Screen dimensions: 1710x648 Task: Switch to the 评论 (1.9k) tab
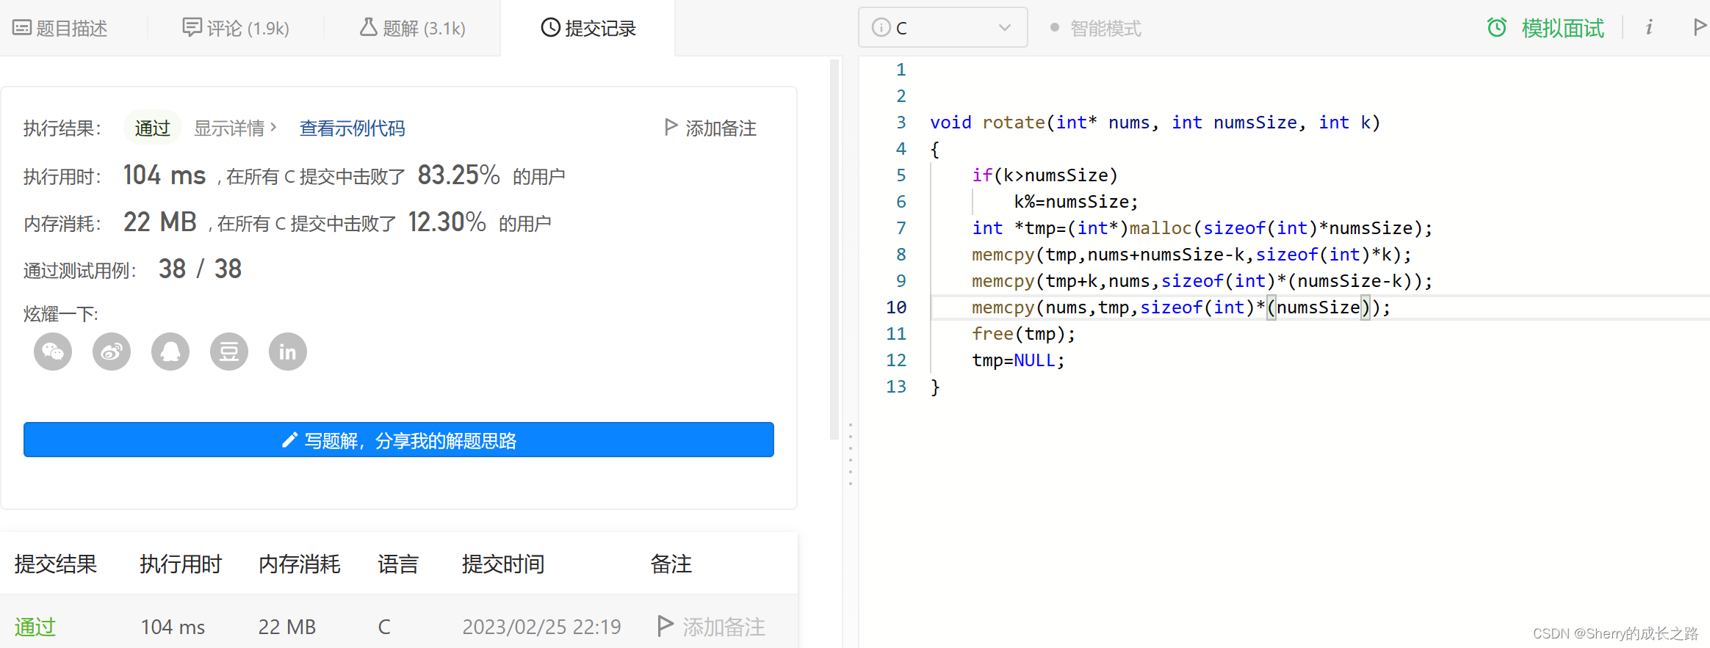tap(236, 28)
